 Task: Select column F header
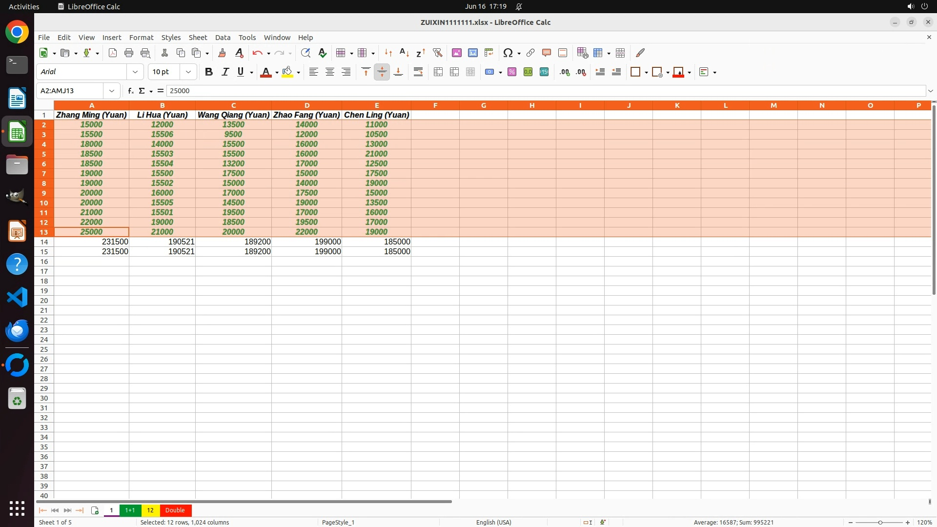(x=435, y=105)
